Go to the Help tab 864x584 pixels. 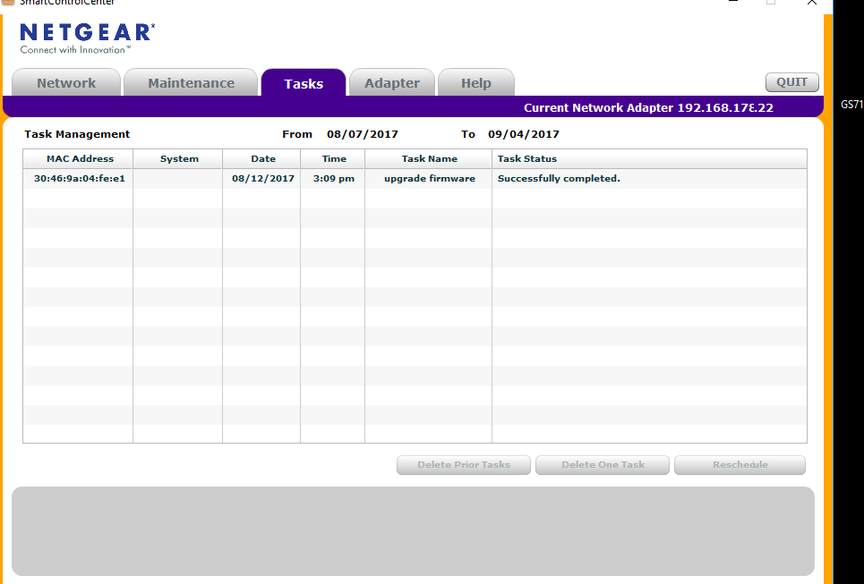476,82
